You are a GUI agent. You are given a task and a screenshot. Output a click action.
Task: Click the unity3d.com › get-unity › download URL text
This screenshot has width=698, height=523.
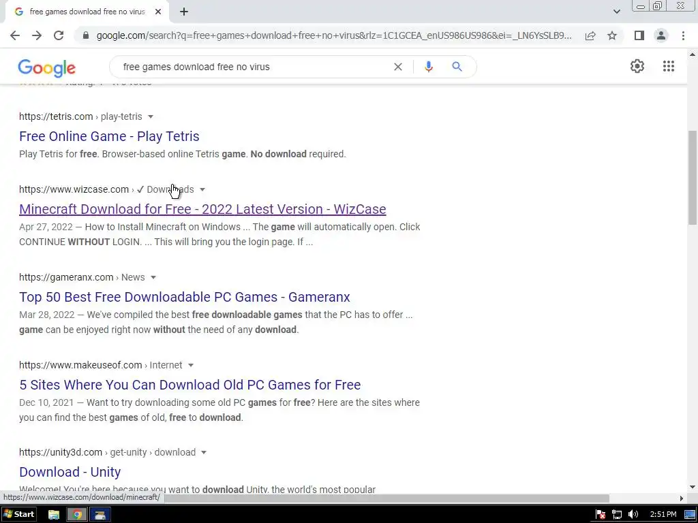click(x=107, y=452)
